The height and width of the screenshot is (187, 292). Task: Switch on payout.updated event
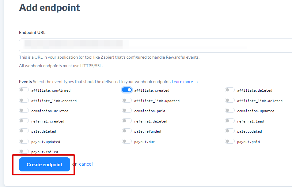click(24, 141)
